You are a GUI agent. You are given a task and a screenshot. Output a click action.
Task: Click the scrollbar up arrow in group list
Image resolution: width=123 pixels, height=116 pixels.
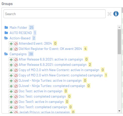119,27
